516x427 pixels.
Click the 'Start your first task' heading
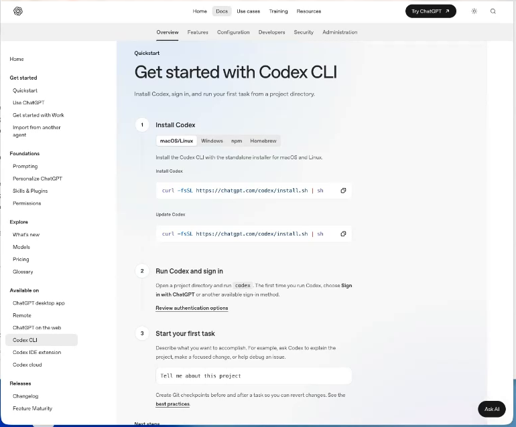coord(185,334)
